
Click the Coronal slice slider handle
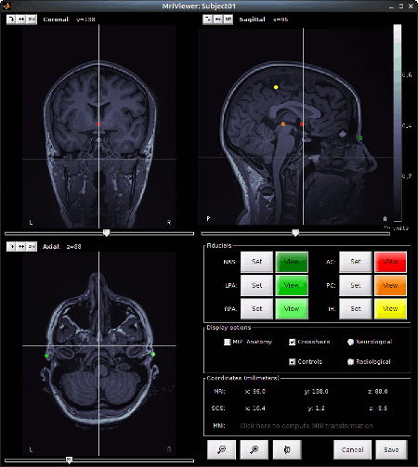[x=106, y=233]
